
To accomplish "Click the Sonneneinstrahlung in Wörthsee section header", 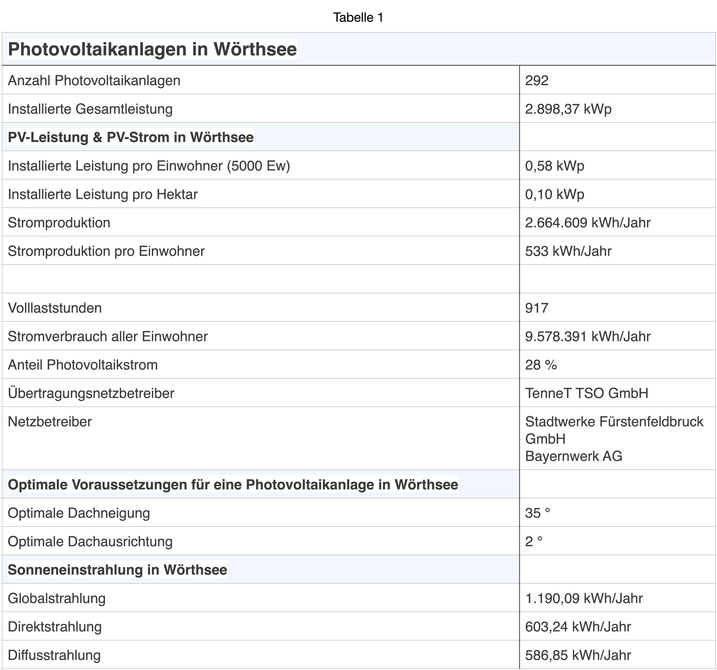I will coord(117,570).
